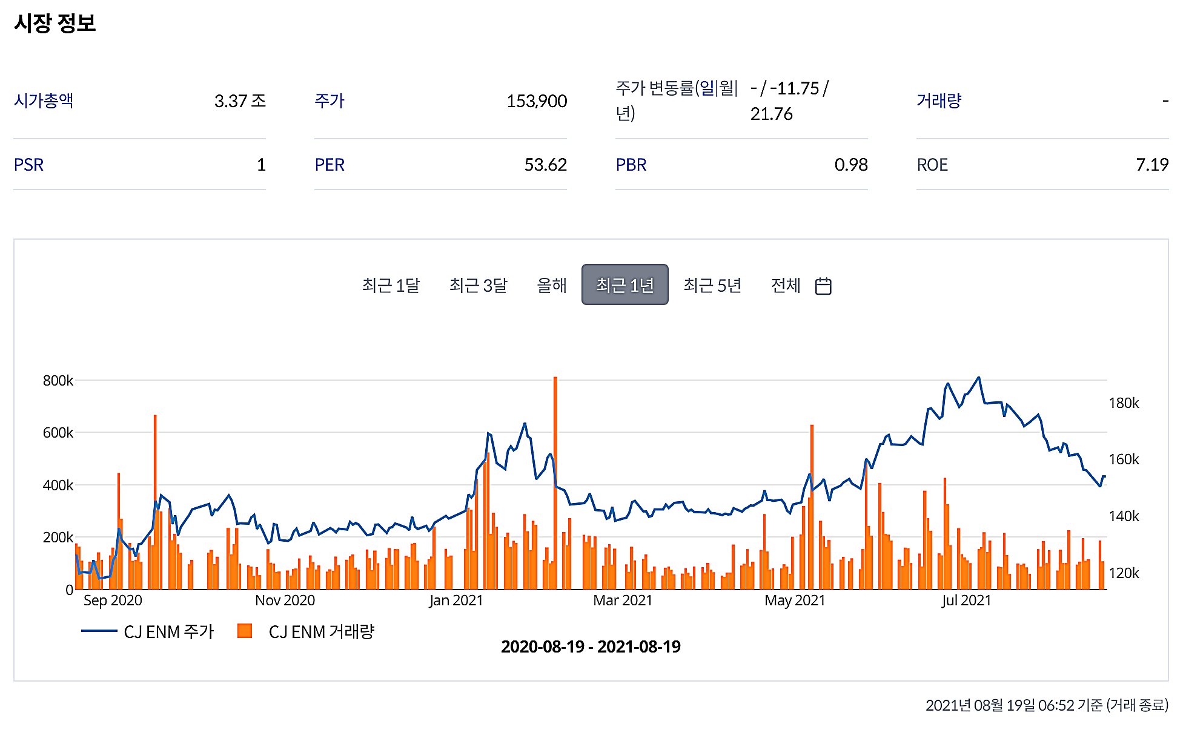Image resolution: width=1186 pixels, height=730 pixels.
Task: Open the 주가 link
Action: (x=330, y=100)
